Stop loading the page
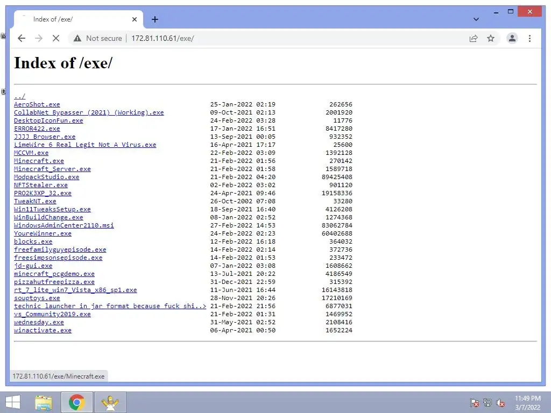The height and width of the screenshot is (413, 551). point(56,38)
